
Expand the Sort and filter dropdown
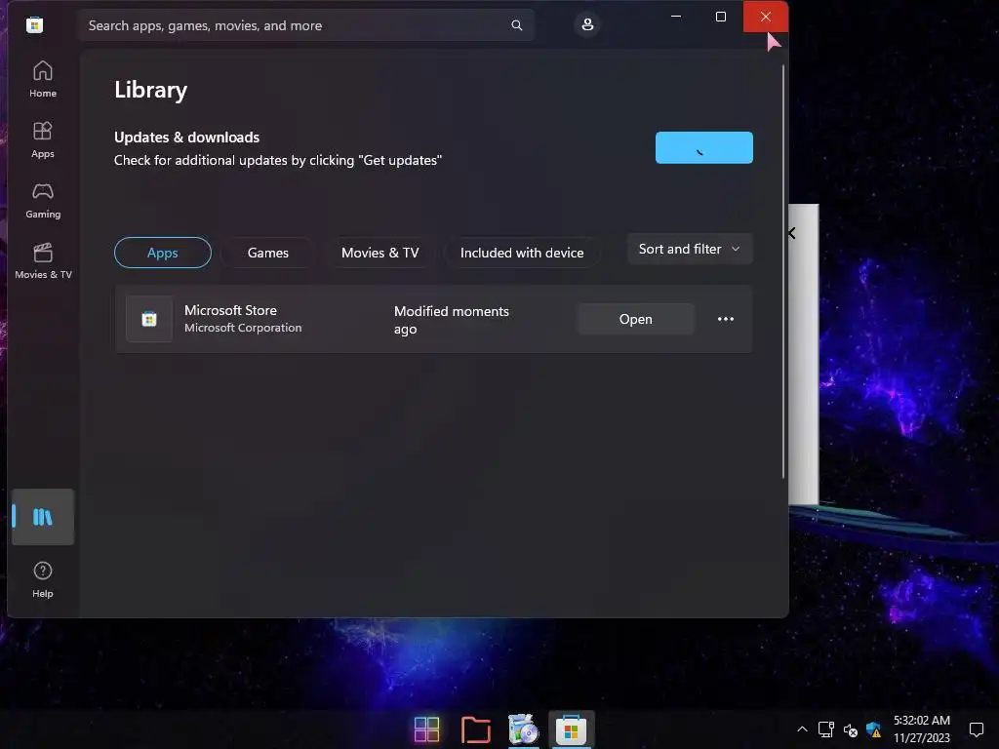point(690,249)
